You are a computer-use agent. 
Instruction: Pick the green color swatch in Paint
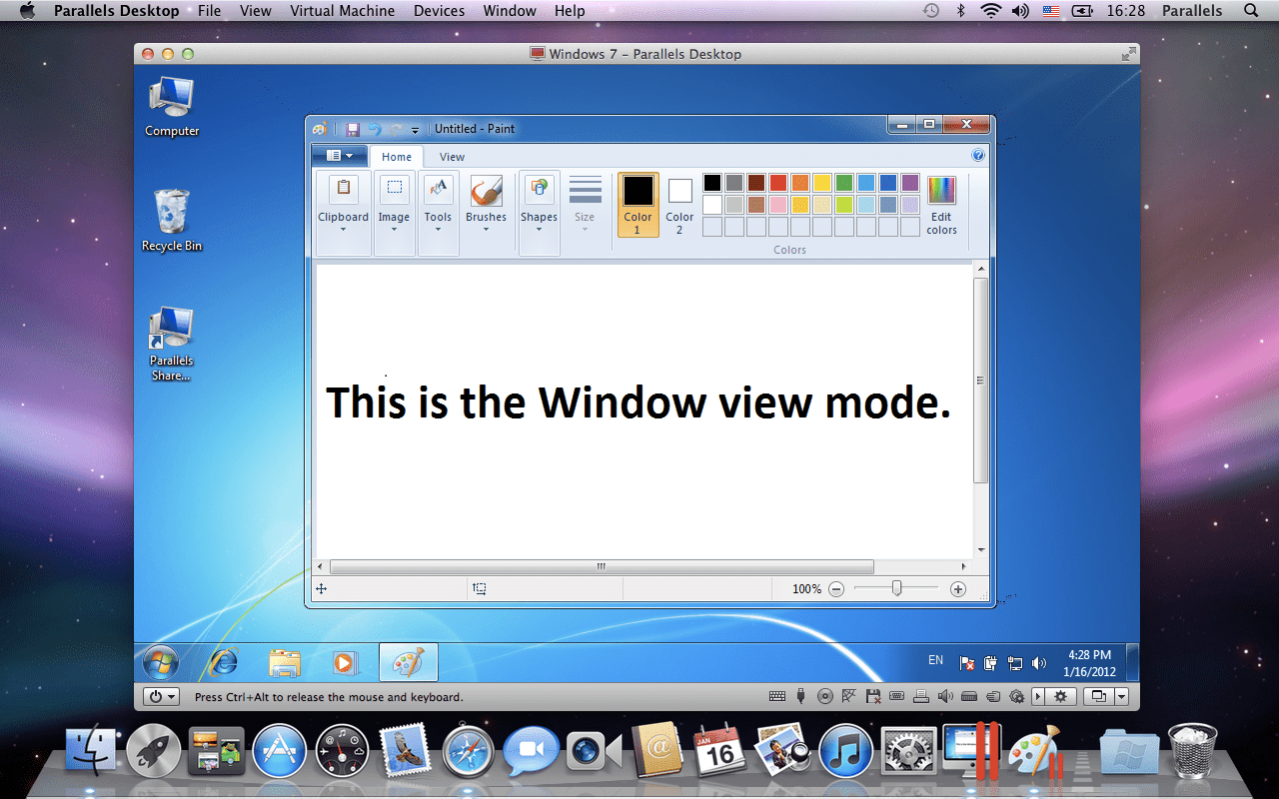(x=843, y=183)
